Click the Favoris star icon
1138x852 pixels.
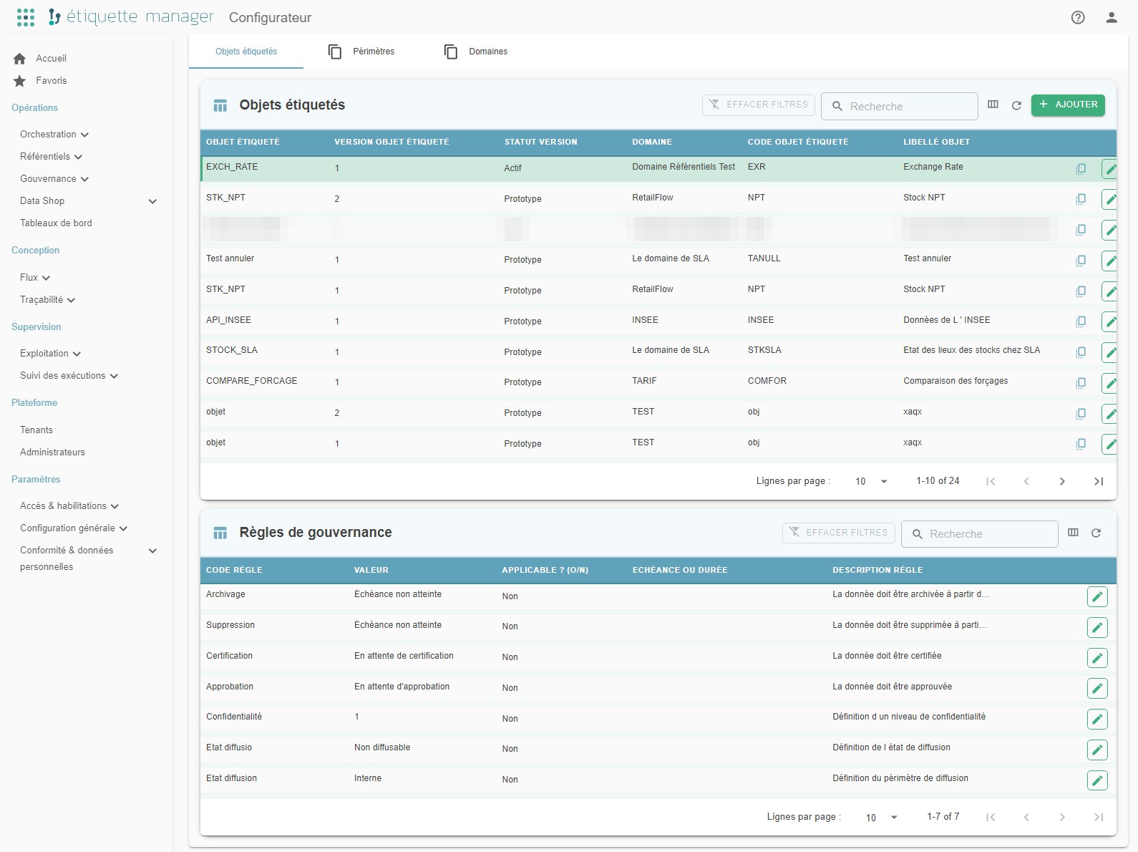[x=20, y=81]
